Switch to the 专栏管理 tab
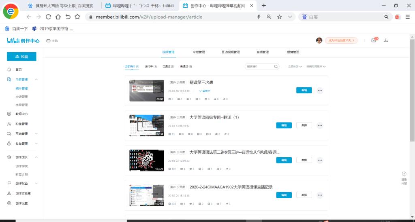Viewport: 415px width, 222px height. point(199,52)
